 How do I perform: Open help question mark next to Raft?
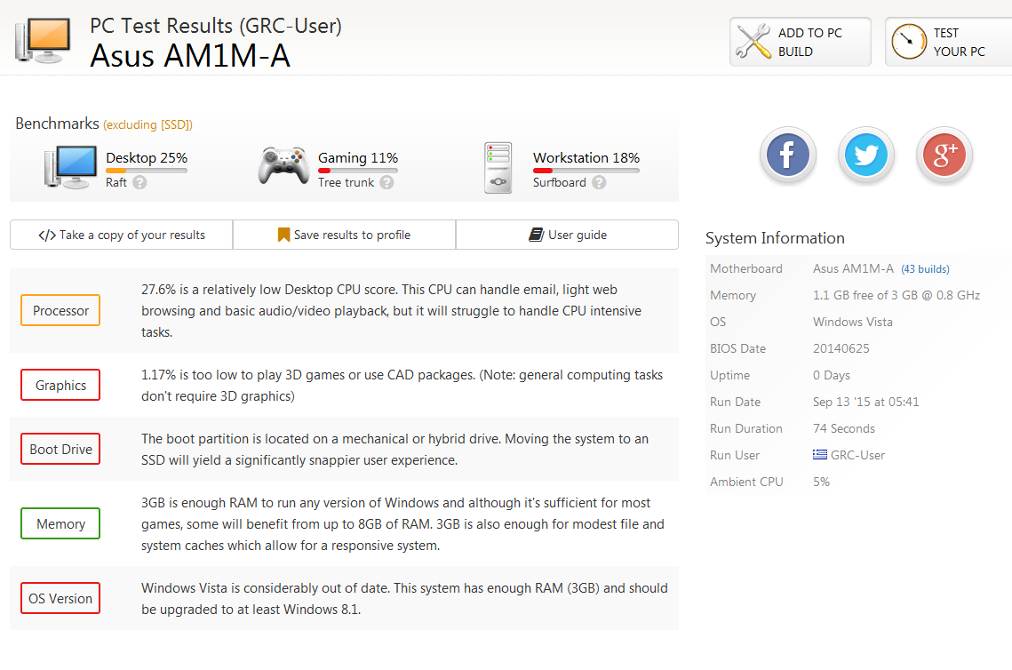(139, 183)
